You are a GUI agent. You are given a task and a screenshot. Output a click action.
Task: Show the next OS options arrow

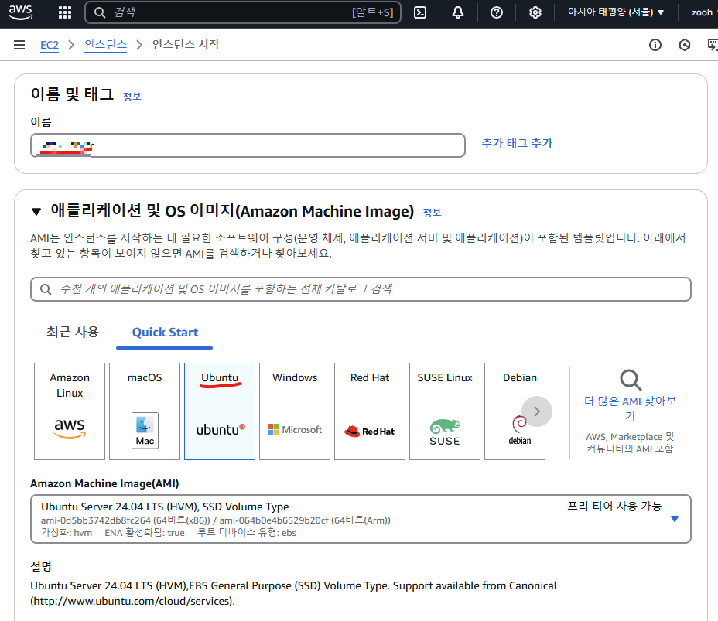tap(537, 411)
